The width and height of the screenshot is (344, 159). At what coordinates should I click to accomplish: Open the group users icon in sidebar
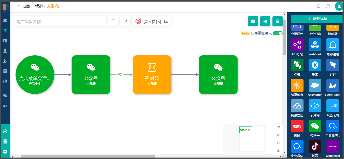(5, 61)
